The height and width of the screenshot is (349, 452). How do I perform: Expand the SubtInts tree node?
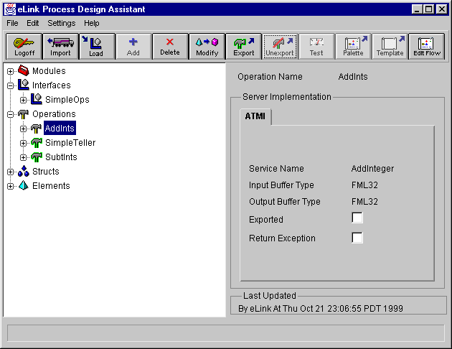tap(24, 157)
